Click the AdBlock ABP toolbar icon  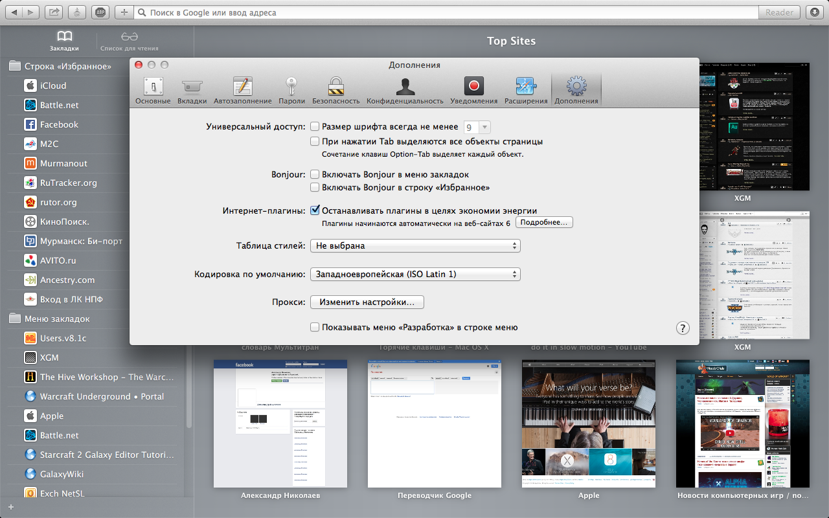[x=100, y=12]
